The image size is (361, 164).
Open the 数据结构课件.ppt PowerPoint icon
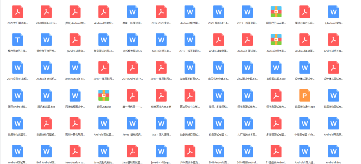[305, 96]
